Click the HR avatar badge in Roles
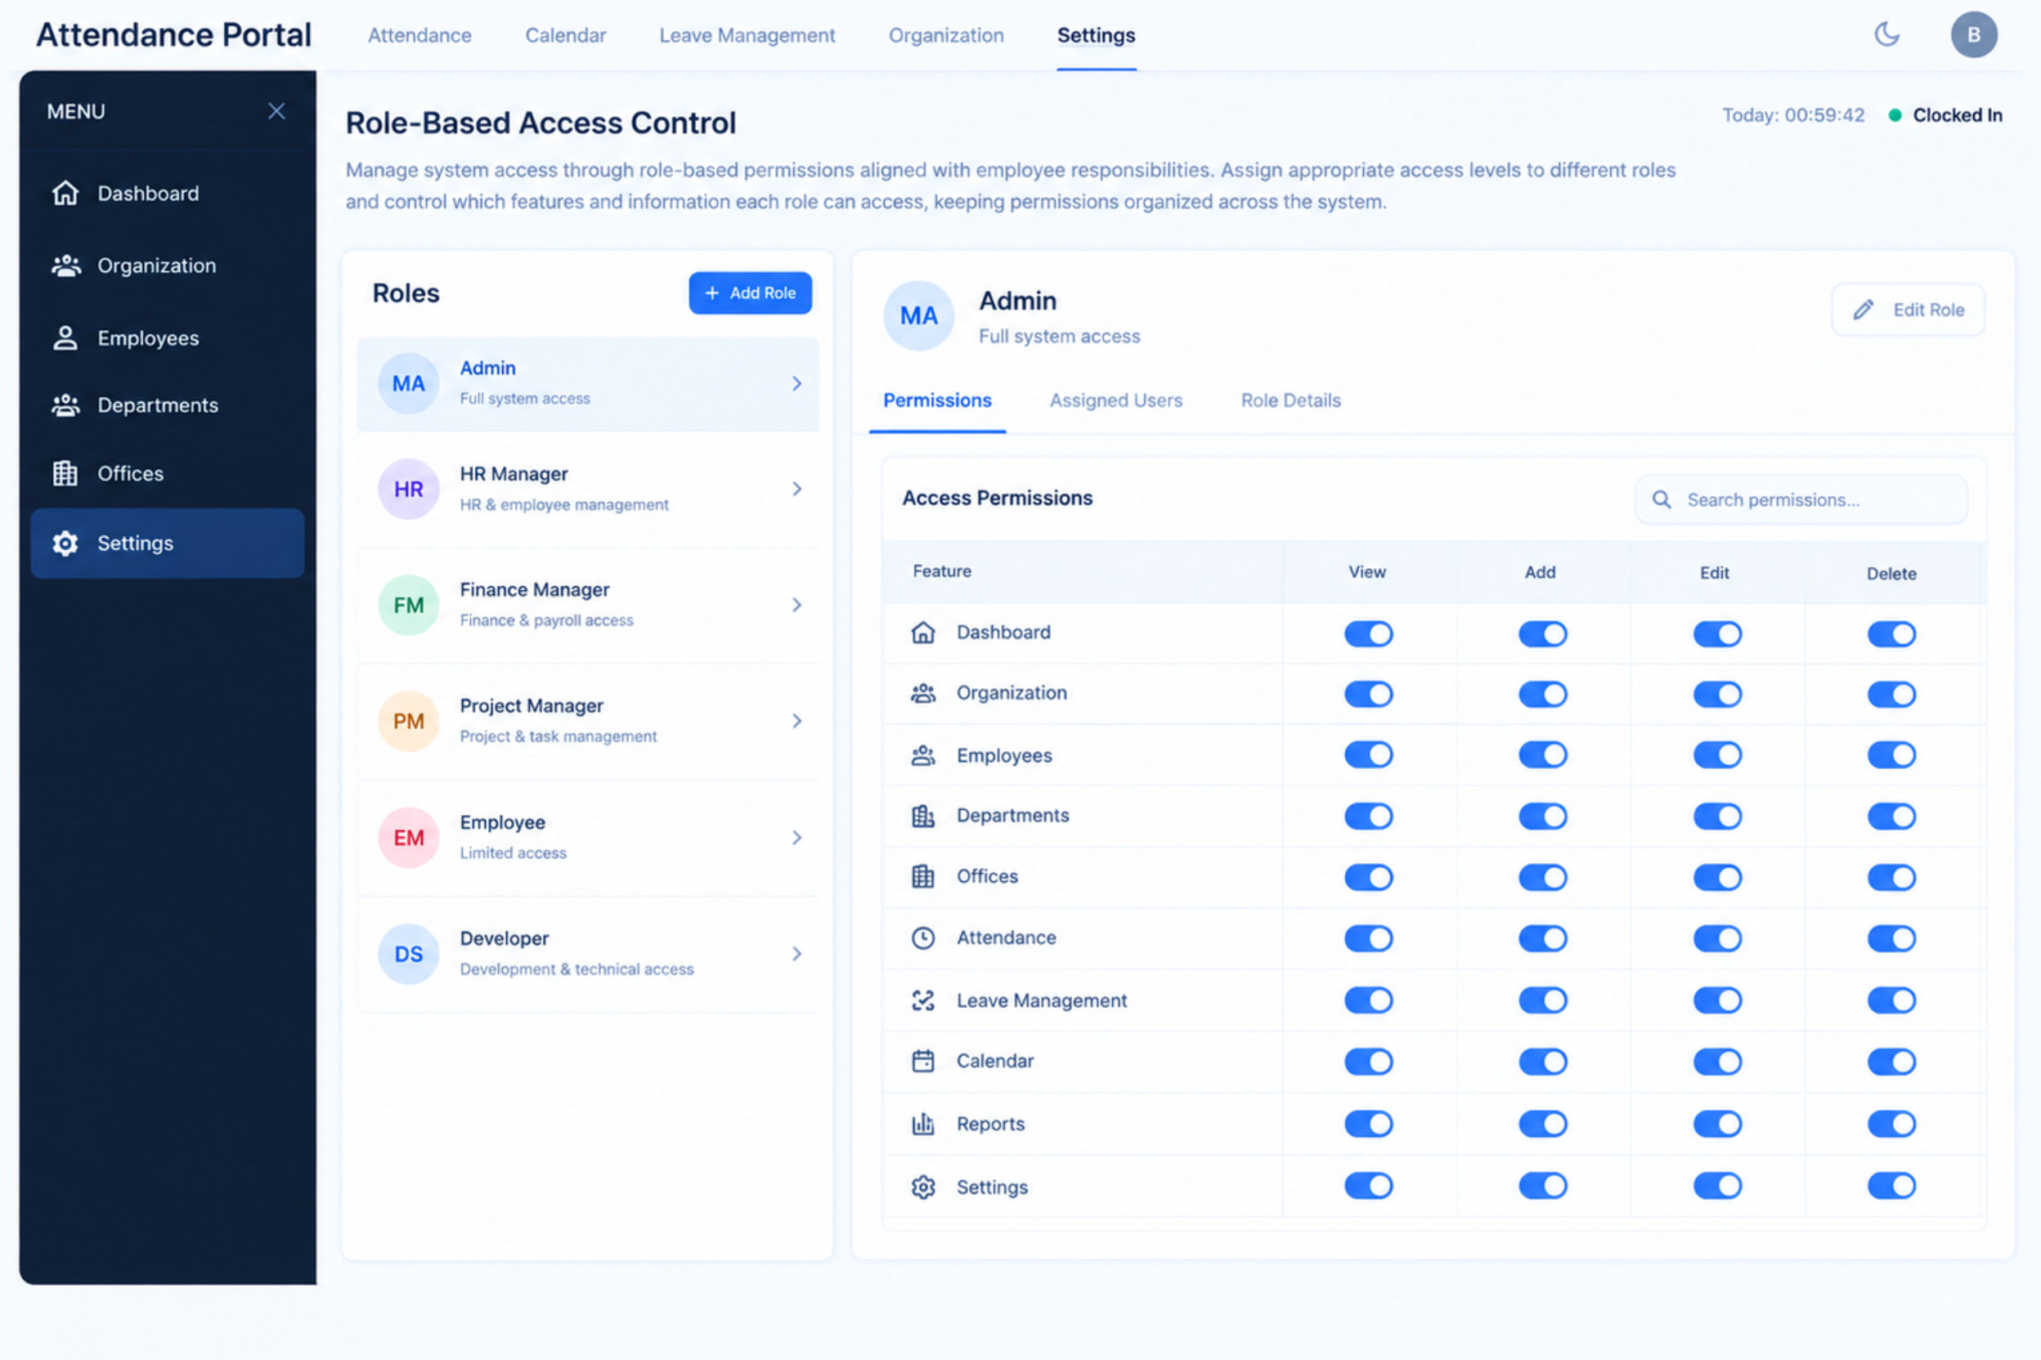 point(408,490)
